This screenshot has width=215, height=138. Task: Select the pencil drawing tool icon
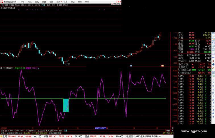213,68
